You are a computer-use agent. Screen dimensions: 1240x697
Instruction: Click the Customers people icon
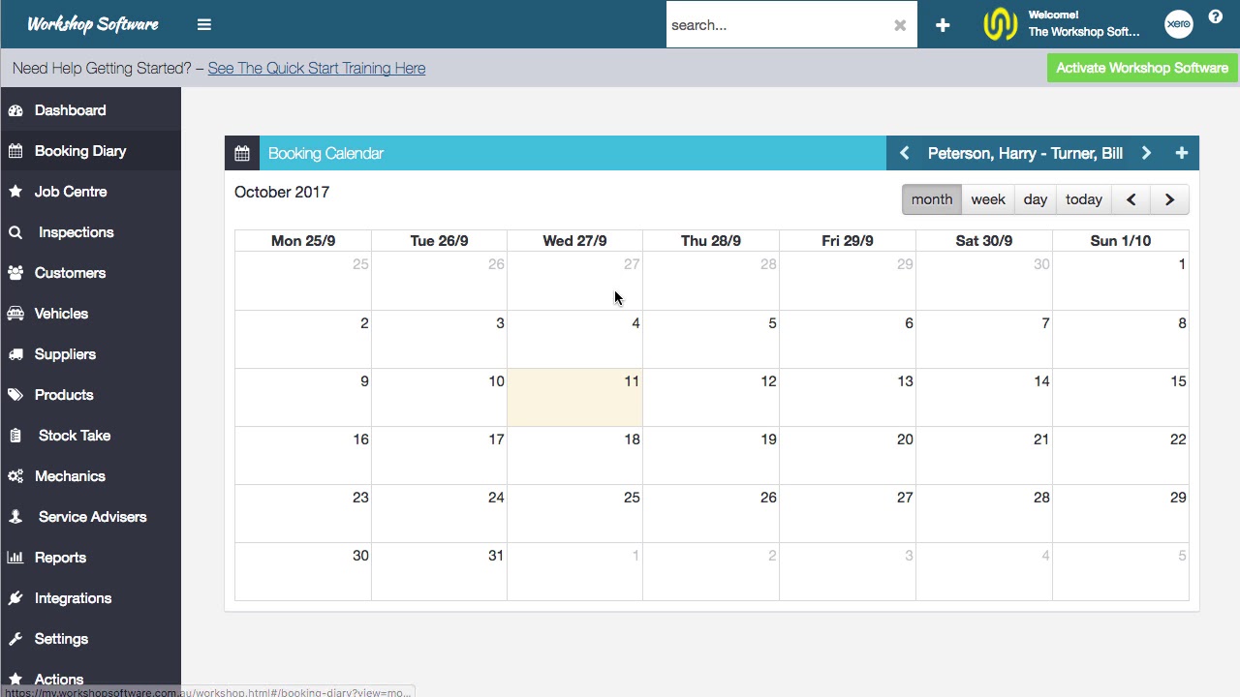point(15,273)
